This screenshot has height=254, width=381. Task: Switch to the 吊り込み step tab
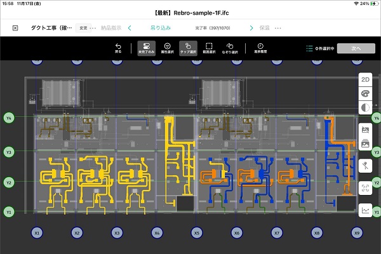tap(159, 28)
